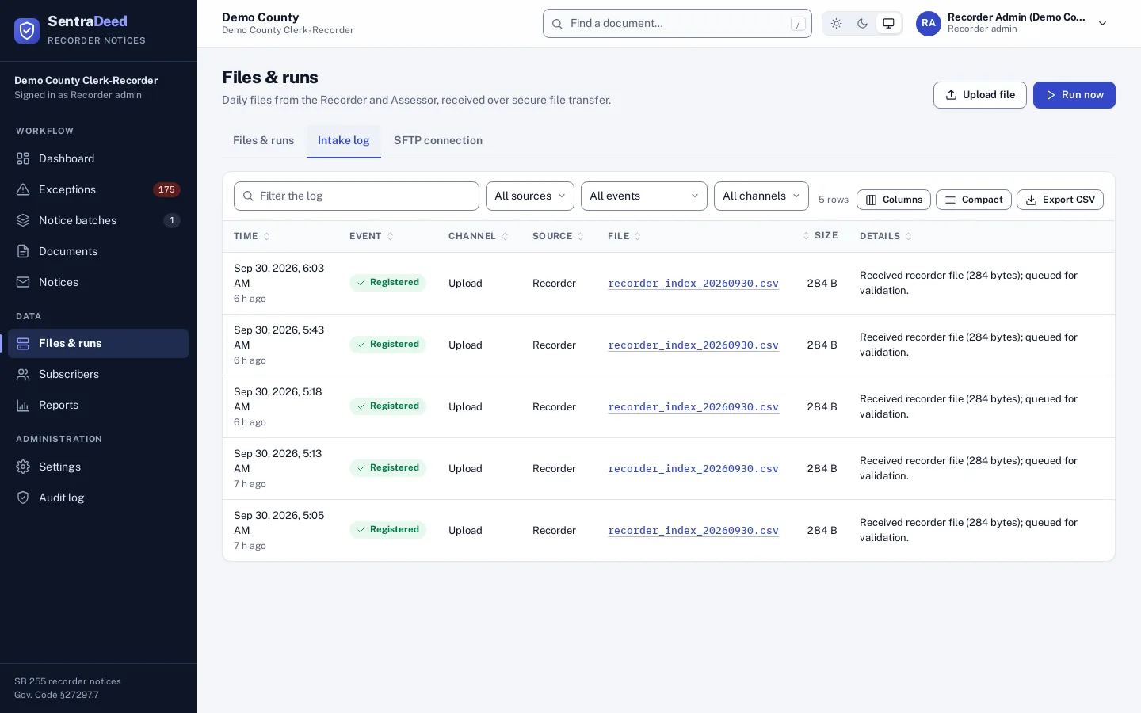Open the All sources filter dropdown
This screenshot has width=1141, height=713.
click(530, 196)
